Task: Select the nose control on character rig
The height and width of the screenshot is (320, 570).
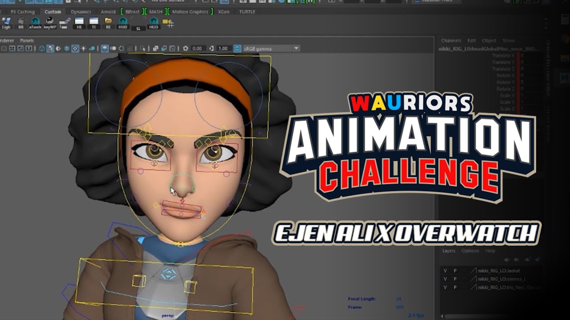Action: click(x=182, y=183)
